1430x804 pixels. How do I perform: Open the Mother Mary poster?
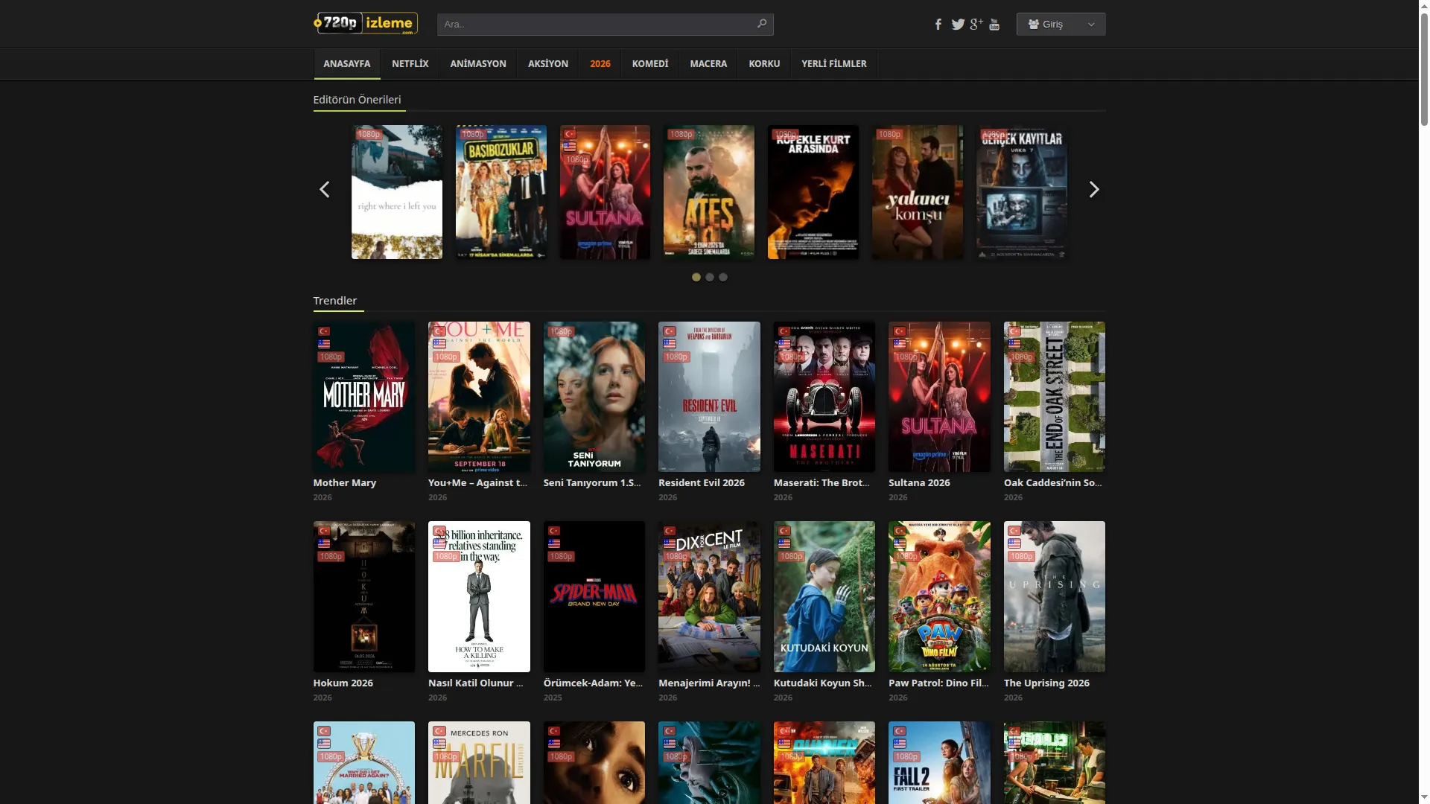[x=364, y=397]
